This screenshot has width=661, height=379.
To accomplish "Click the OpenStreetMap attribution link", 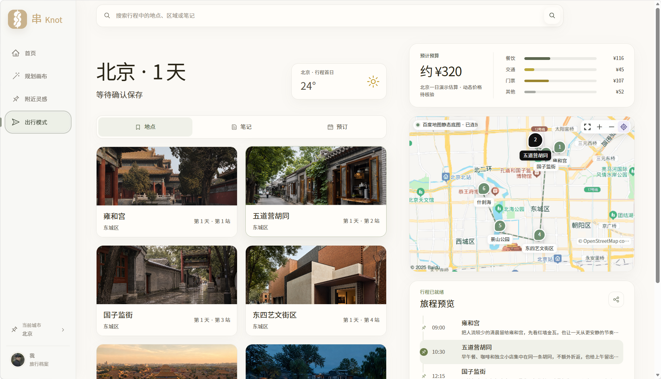I will point(604,241).
